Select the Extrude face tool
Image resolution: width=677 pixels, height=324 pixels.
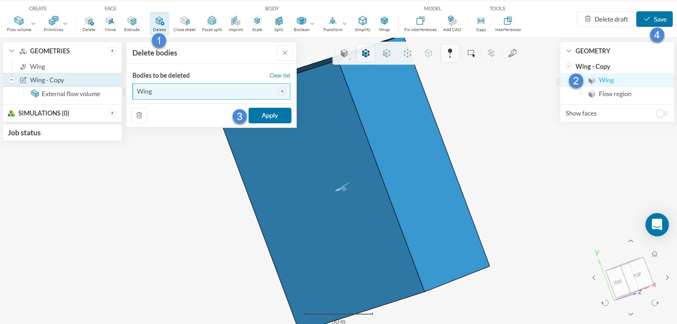[x=132, y=24]
